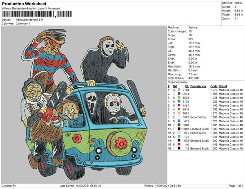Viewport: 245px width, 189px height.
Task: Click the navy swatch for stitch count 10974
Action: pos(179,94)
